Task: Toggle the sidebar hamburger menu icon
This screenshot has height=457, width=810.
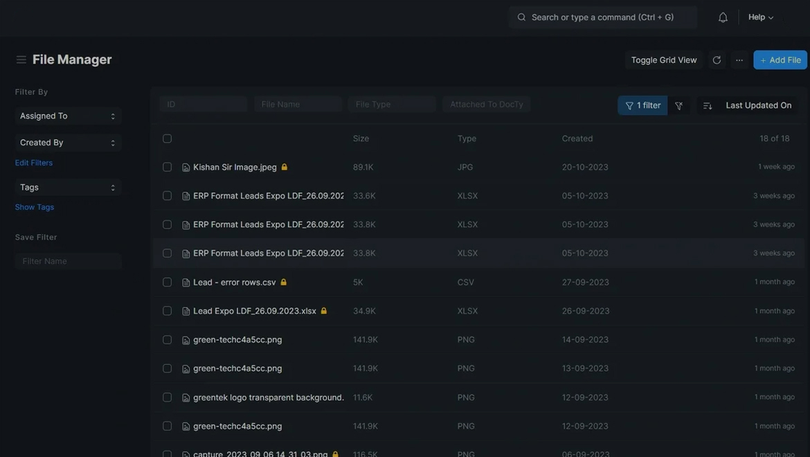Action: tap(21, 60)
